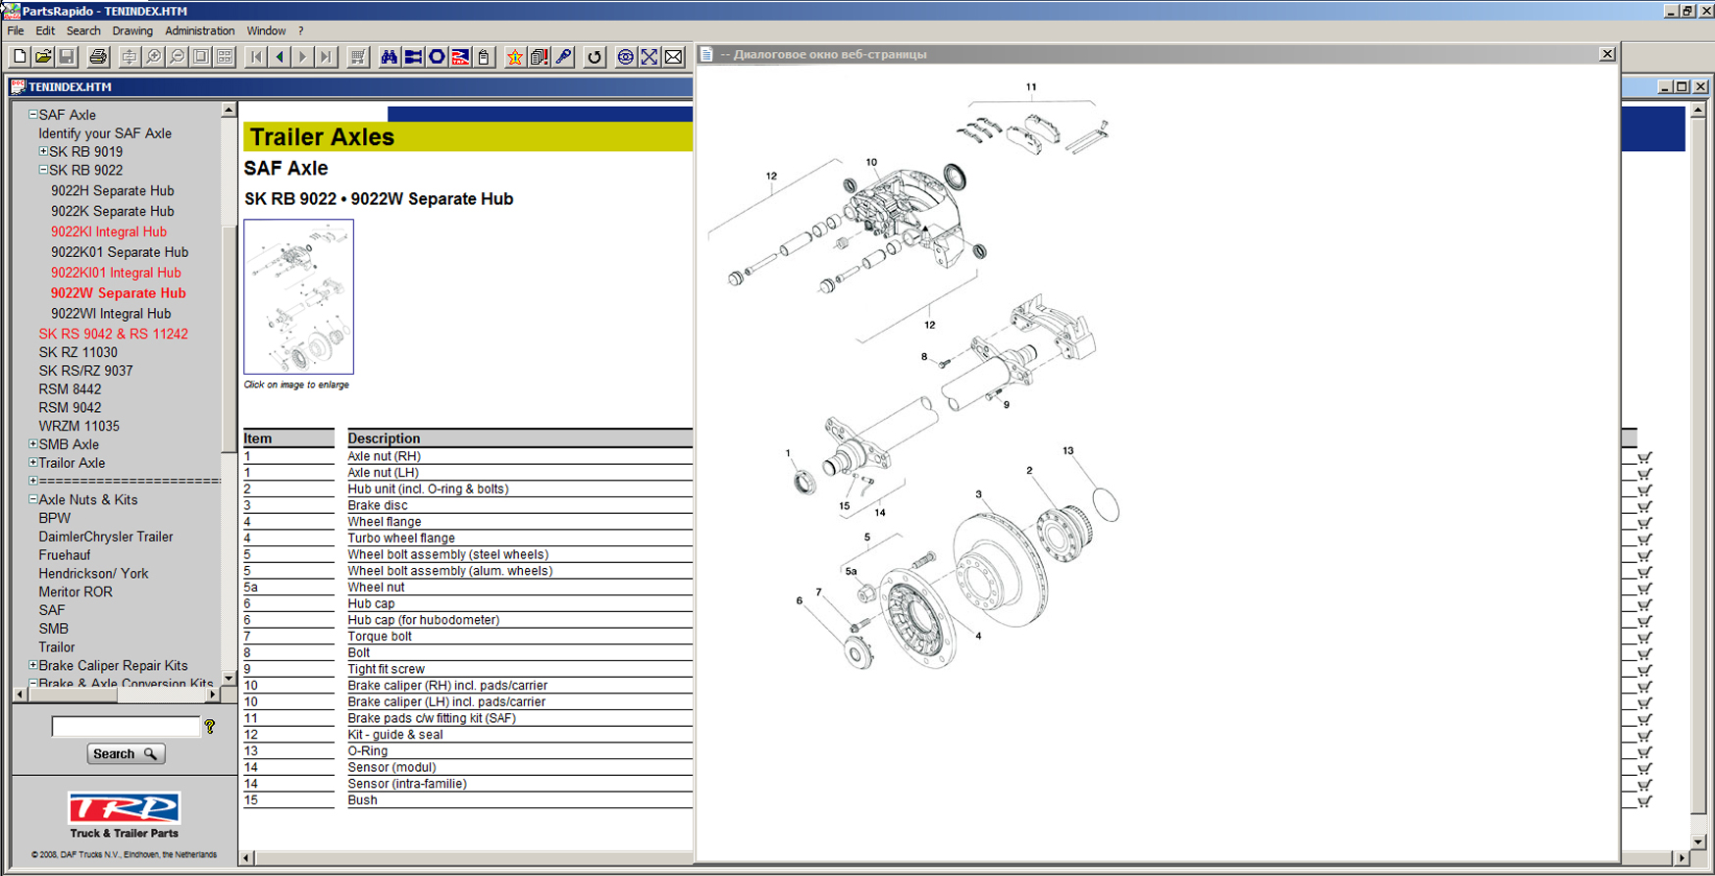The height and width of the screenshot is (876, 1715).
Task: Click the yellow star info icon
Action: [514, 57]
